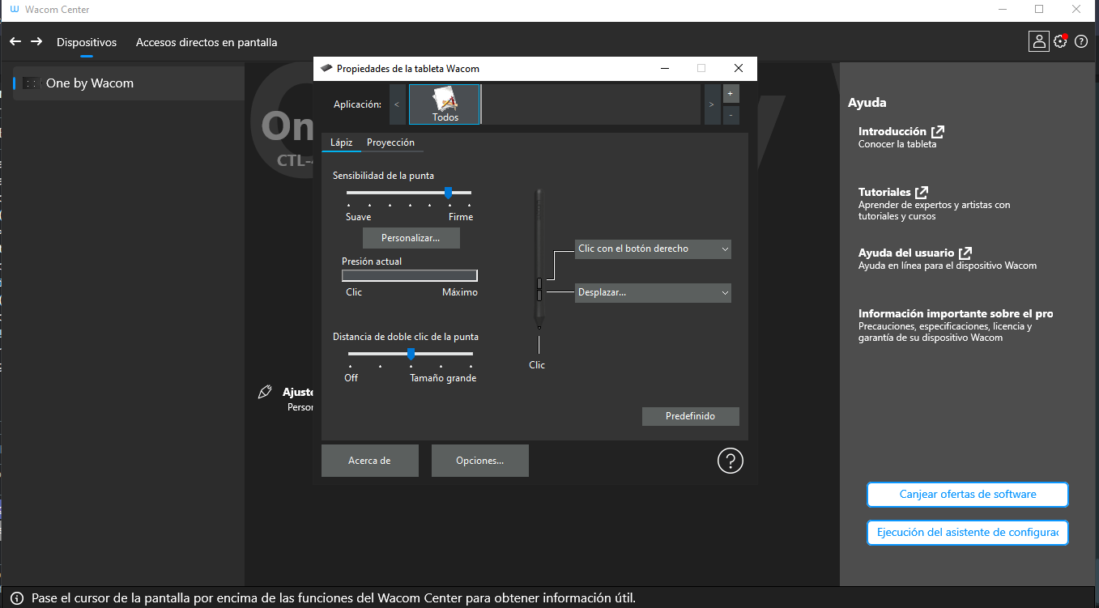The width and height of the screenshot is (1099, 608).
Task: Open the 'Desplazar...' pen button dropdown
Action: click(653, 293)
